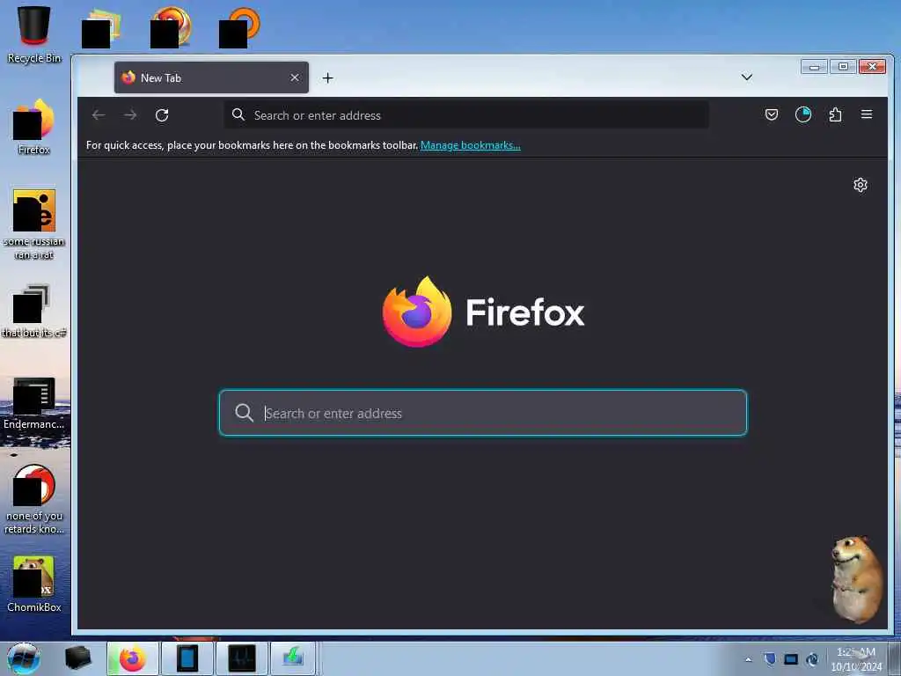Select the New Tab tab
The height and width of the screenshot is (676, 901).
tap(211, 77)
